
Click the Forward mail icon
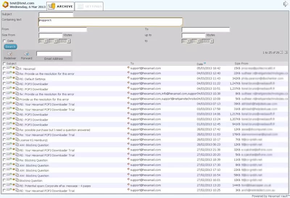coord(26,54)
